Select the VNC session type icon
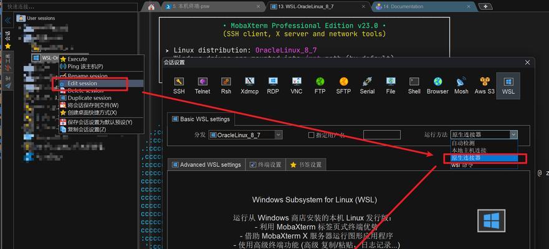The width and height of the screenshot is (549, 249). (297, 82)
